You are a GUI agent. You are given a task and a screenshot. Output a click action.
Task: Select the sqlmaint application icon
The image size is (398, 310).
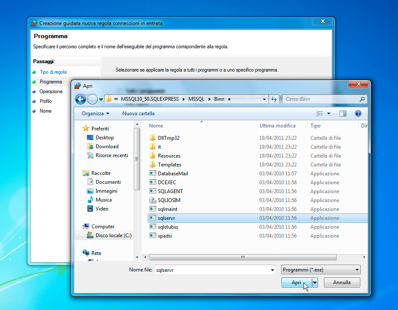[152, 209]
